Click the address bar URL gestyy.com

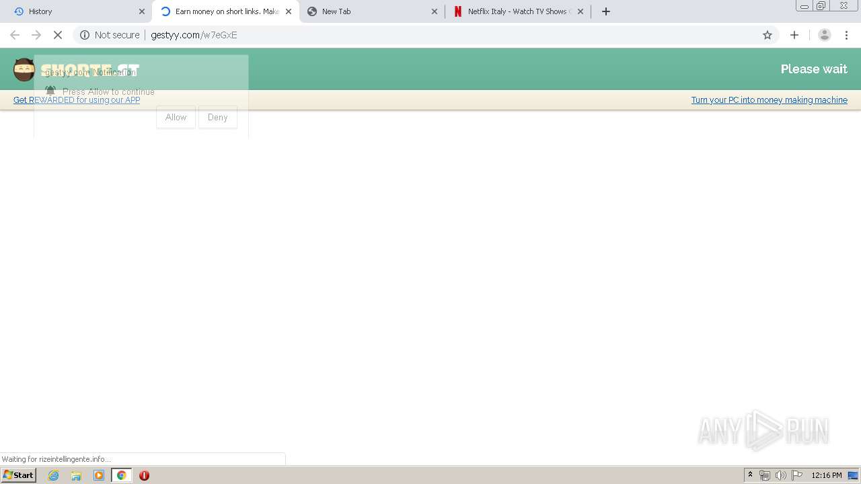(x=194, y=35)
